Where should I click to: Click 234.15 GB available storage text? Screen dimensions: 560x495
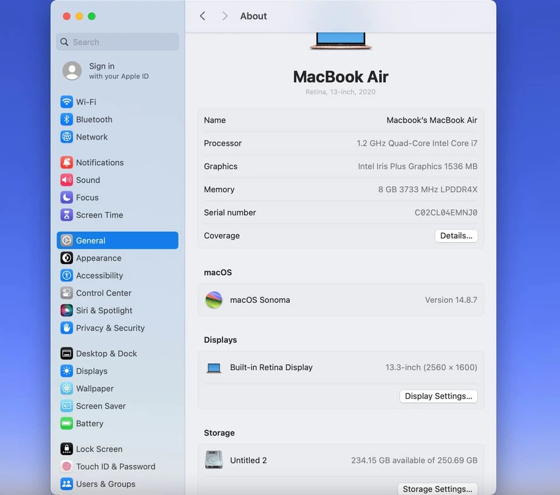click(x=414, y=461)
